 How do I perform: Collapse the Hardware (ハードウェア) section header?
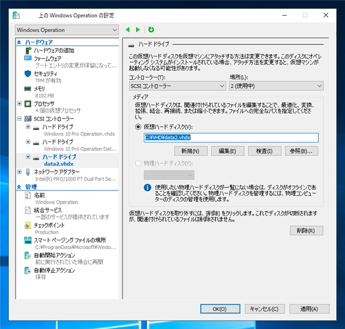pos(19,42)
